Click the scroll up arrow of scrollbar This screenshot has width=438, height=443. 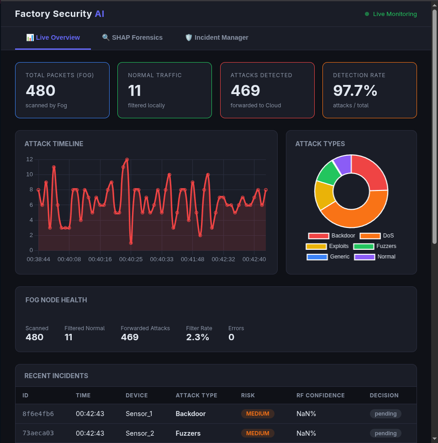(x=435, y=5)
